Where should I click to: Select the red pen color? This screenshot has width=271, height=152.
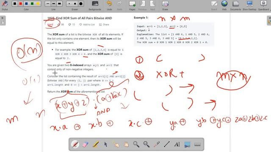coord(21,4)
